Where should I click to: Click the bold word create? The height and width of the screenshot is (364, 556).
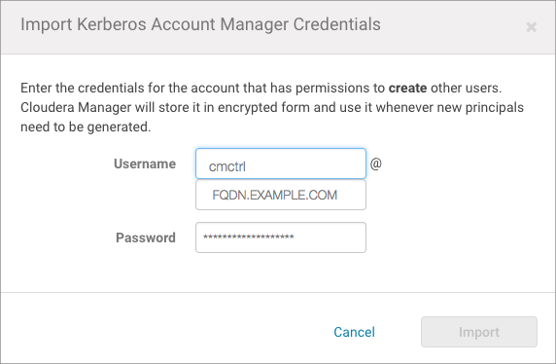(x=407, y=88)
